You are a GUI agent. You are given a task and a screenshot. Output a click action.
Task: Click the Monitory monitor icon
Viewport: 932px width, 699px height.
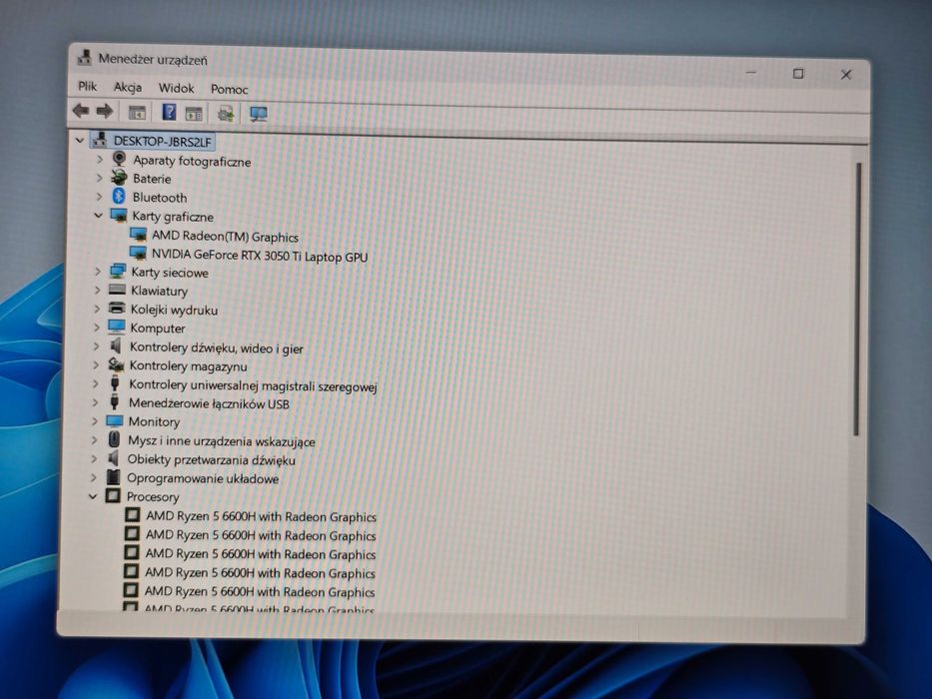click(115, 420)
